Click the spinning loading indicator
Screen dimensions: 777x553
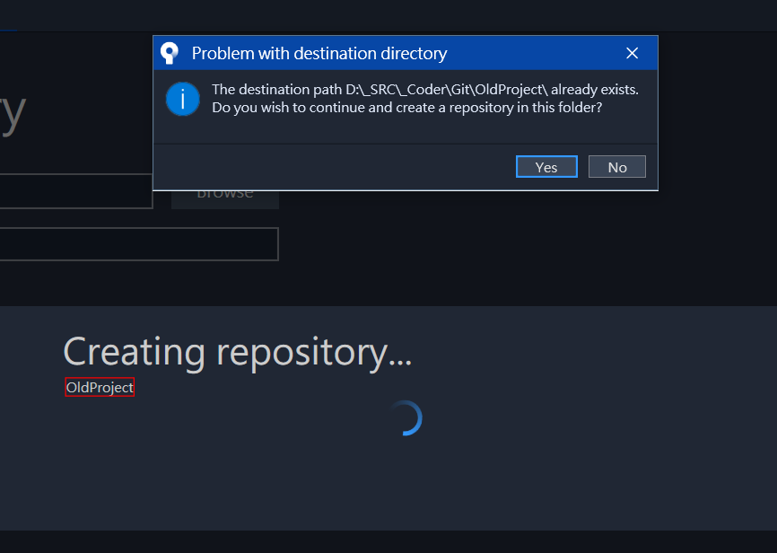point(406,418)
